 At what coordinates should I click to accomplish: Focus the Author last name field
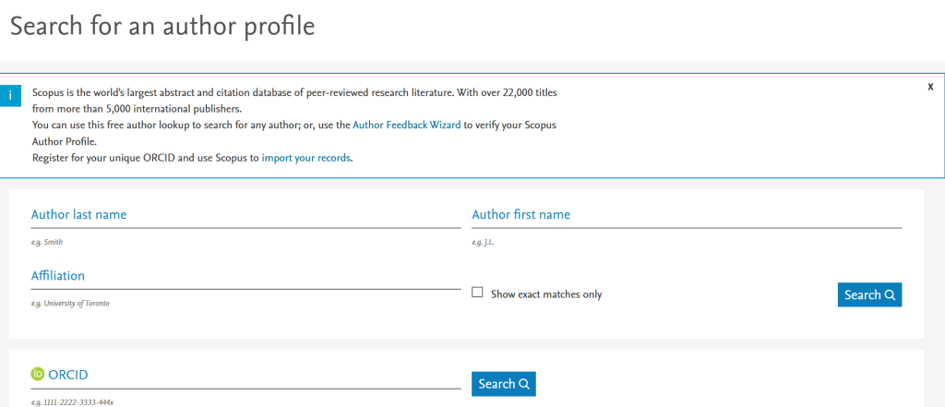(x=245, y=215)
